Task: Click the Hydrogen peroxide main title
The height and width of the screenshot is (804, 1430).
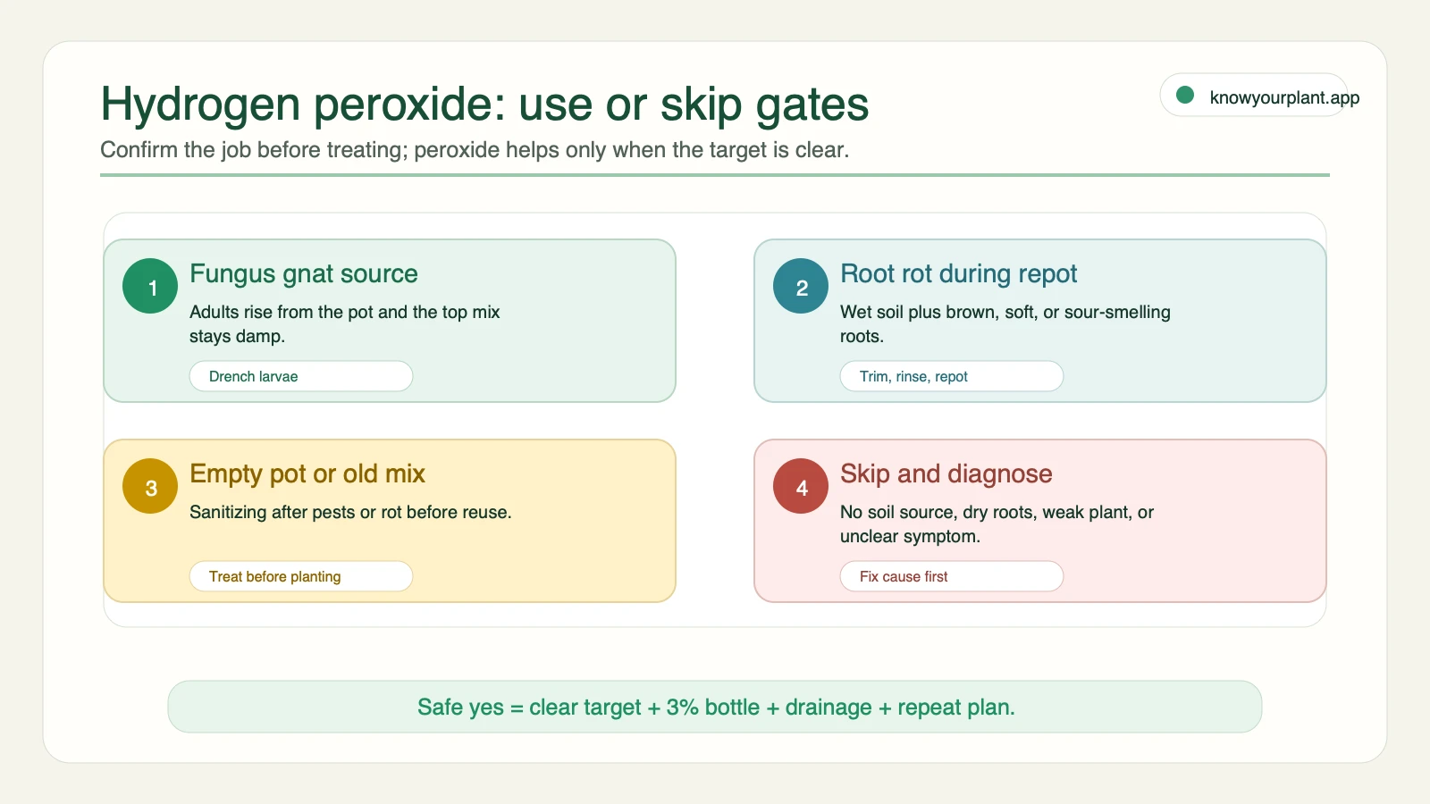Action: click(484, 104)
